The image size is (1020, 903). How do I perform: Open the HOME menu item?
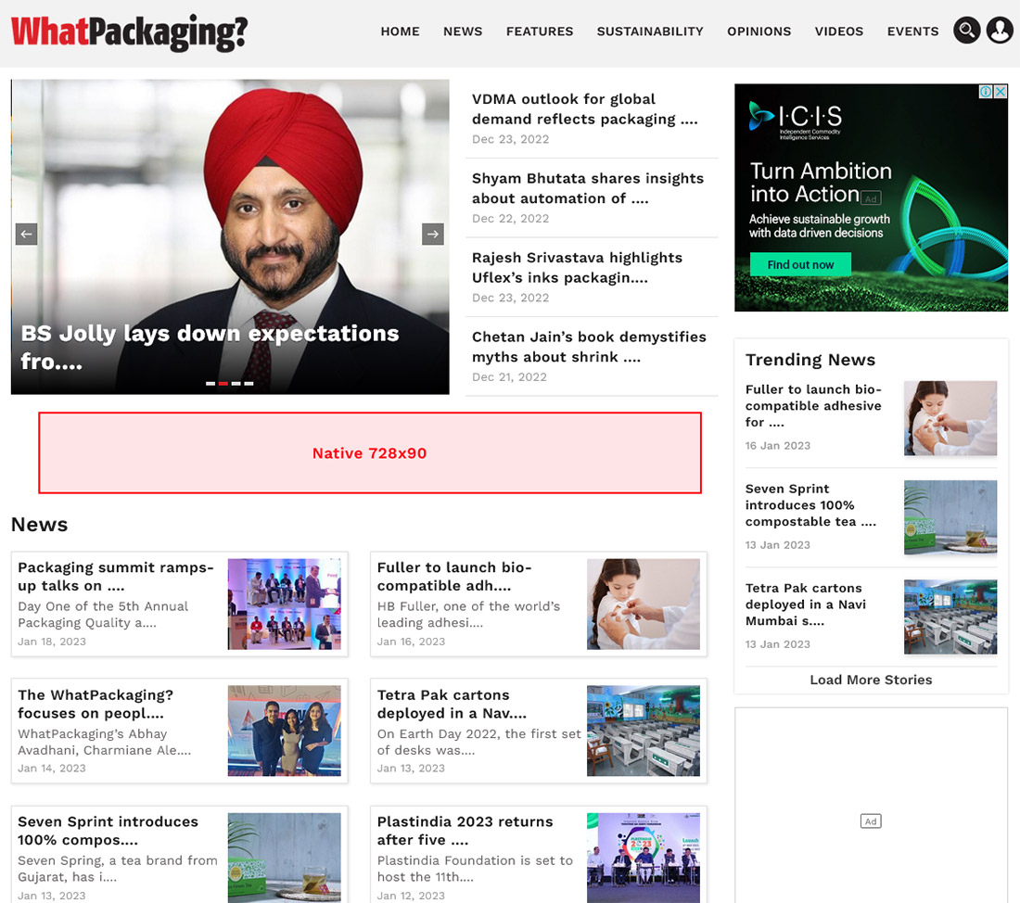click(400, 32)
